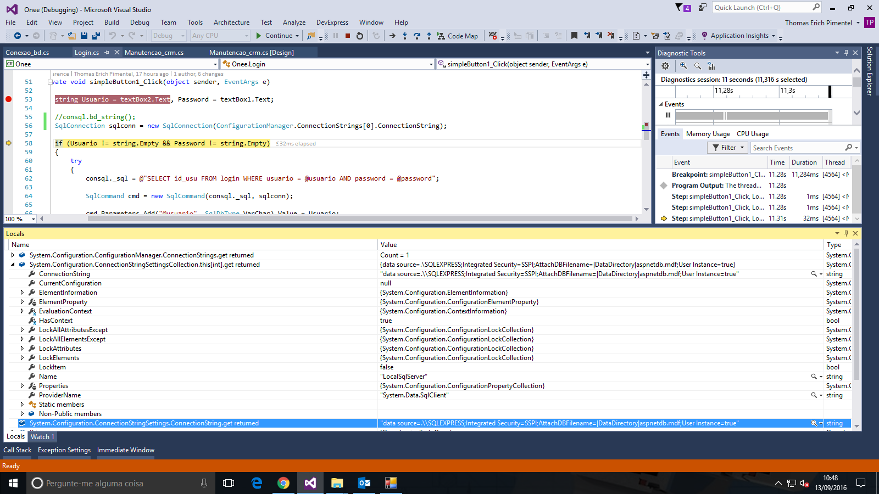Screen dimensions: 879x494
Task: Open the Filter dropdown in Events
Action: [x=728, y=148]
